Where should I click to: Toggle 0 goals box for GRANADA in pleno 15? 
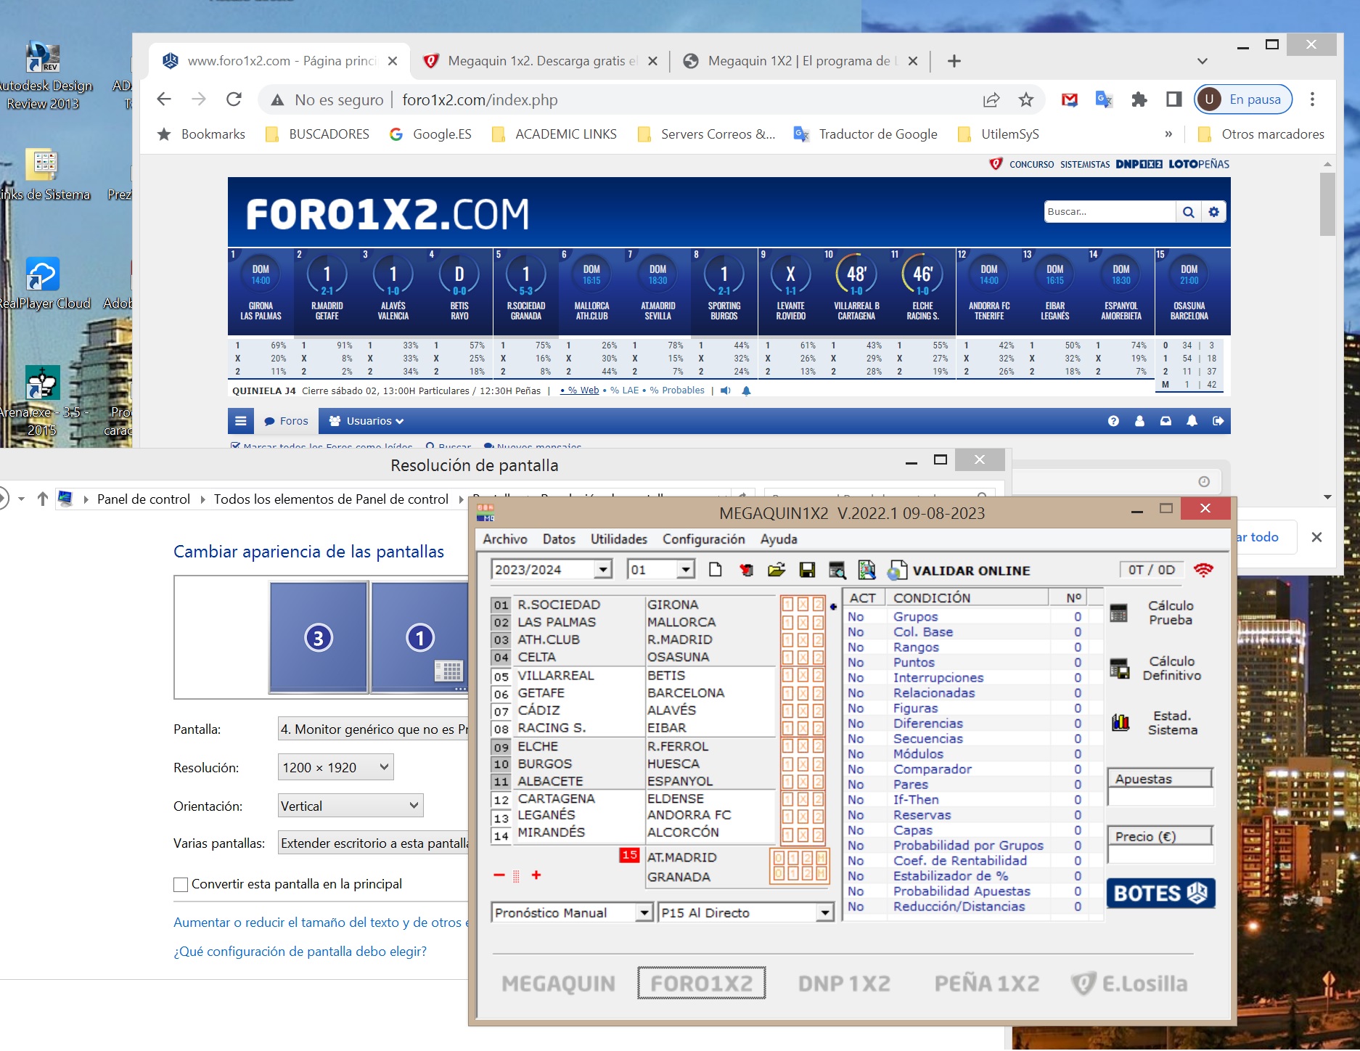point(779,873)
